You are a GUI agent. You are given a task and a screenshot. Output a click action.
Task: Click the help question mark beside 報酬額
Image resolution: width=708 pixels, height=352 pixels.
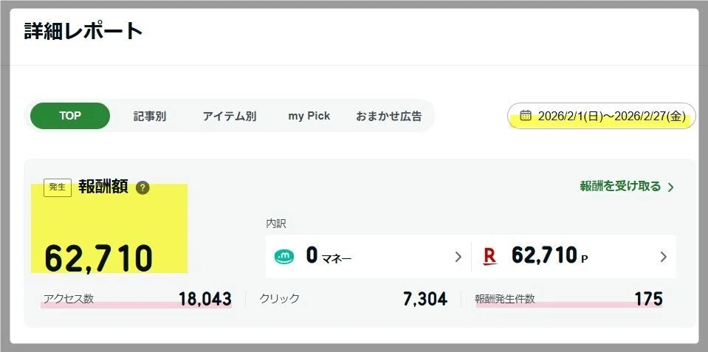tap(142, 187)
